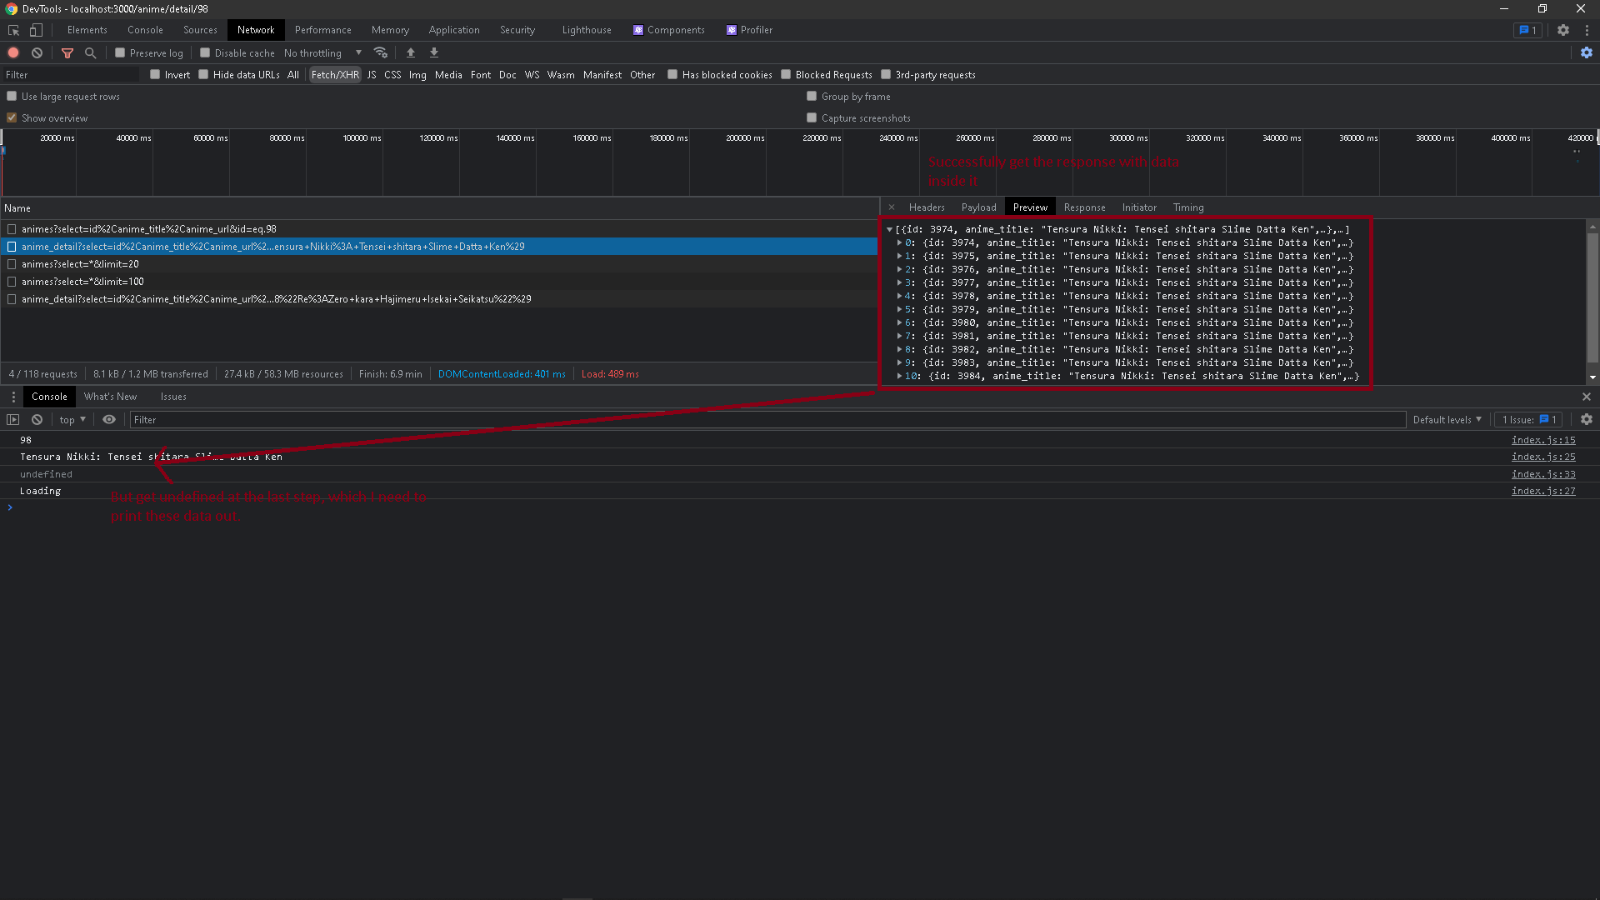Screen dimensions: 1600x900
Task: Show All request types
Action: click(292, 75)
